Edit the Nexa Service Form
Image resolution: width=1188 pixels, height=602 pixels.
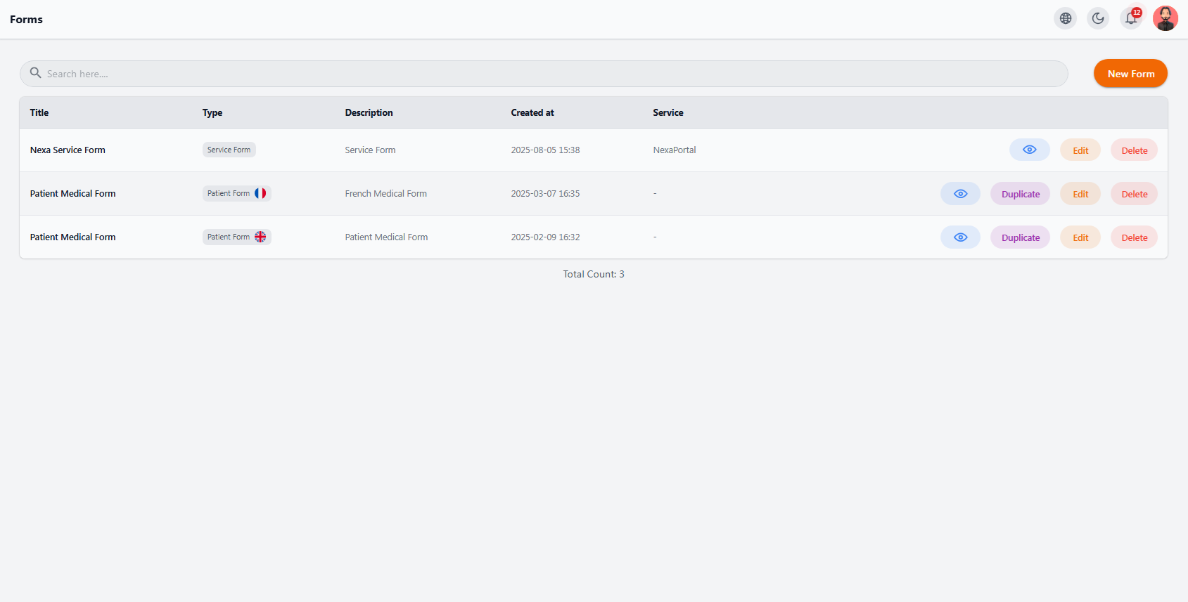(1080, 150)
